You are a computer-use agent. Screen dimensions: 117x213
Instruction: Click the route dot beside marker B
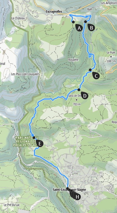coord(86,22)
